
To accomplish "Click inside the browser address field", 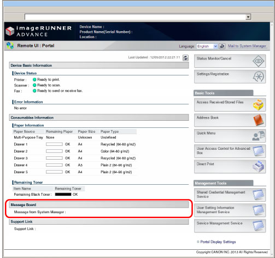I will [135, 17].
